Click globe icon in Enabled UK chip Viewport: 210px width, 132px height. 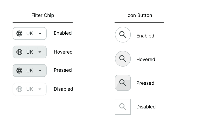pyautogui.click(x=19, y=33)
